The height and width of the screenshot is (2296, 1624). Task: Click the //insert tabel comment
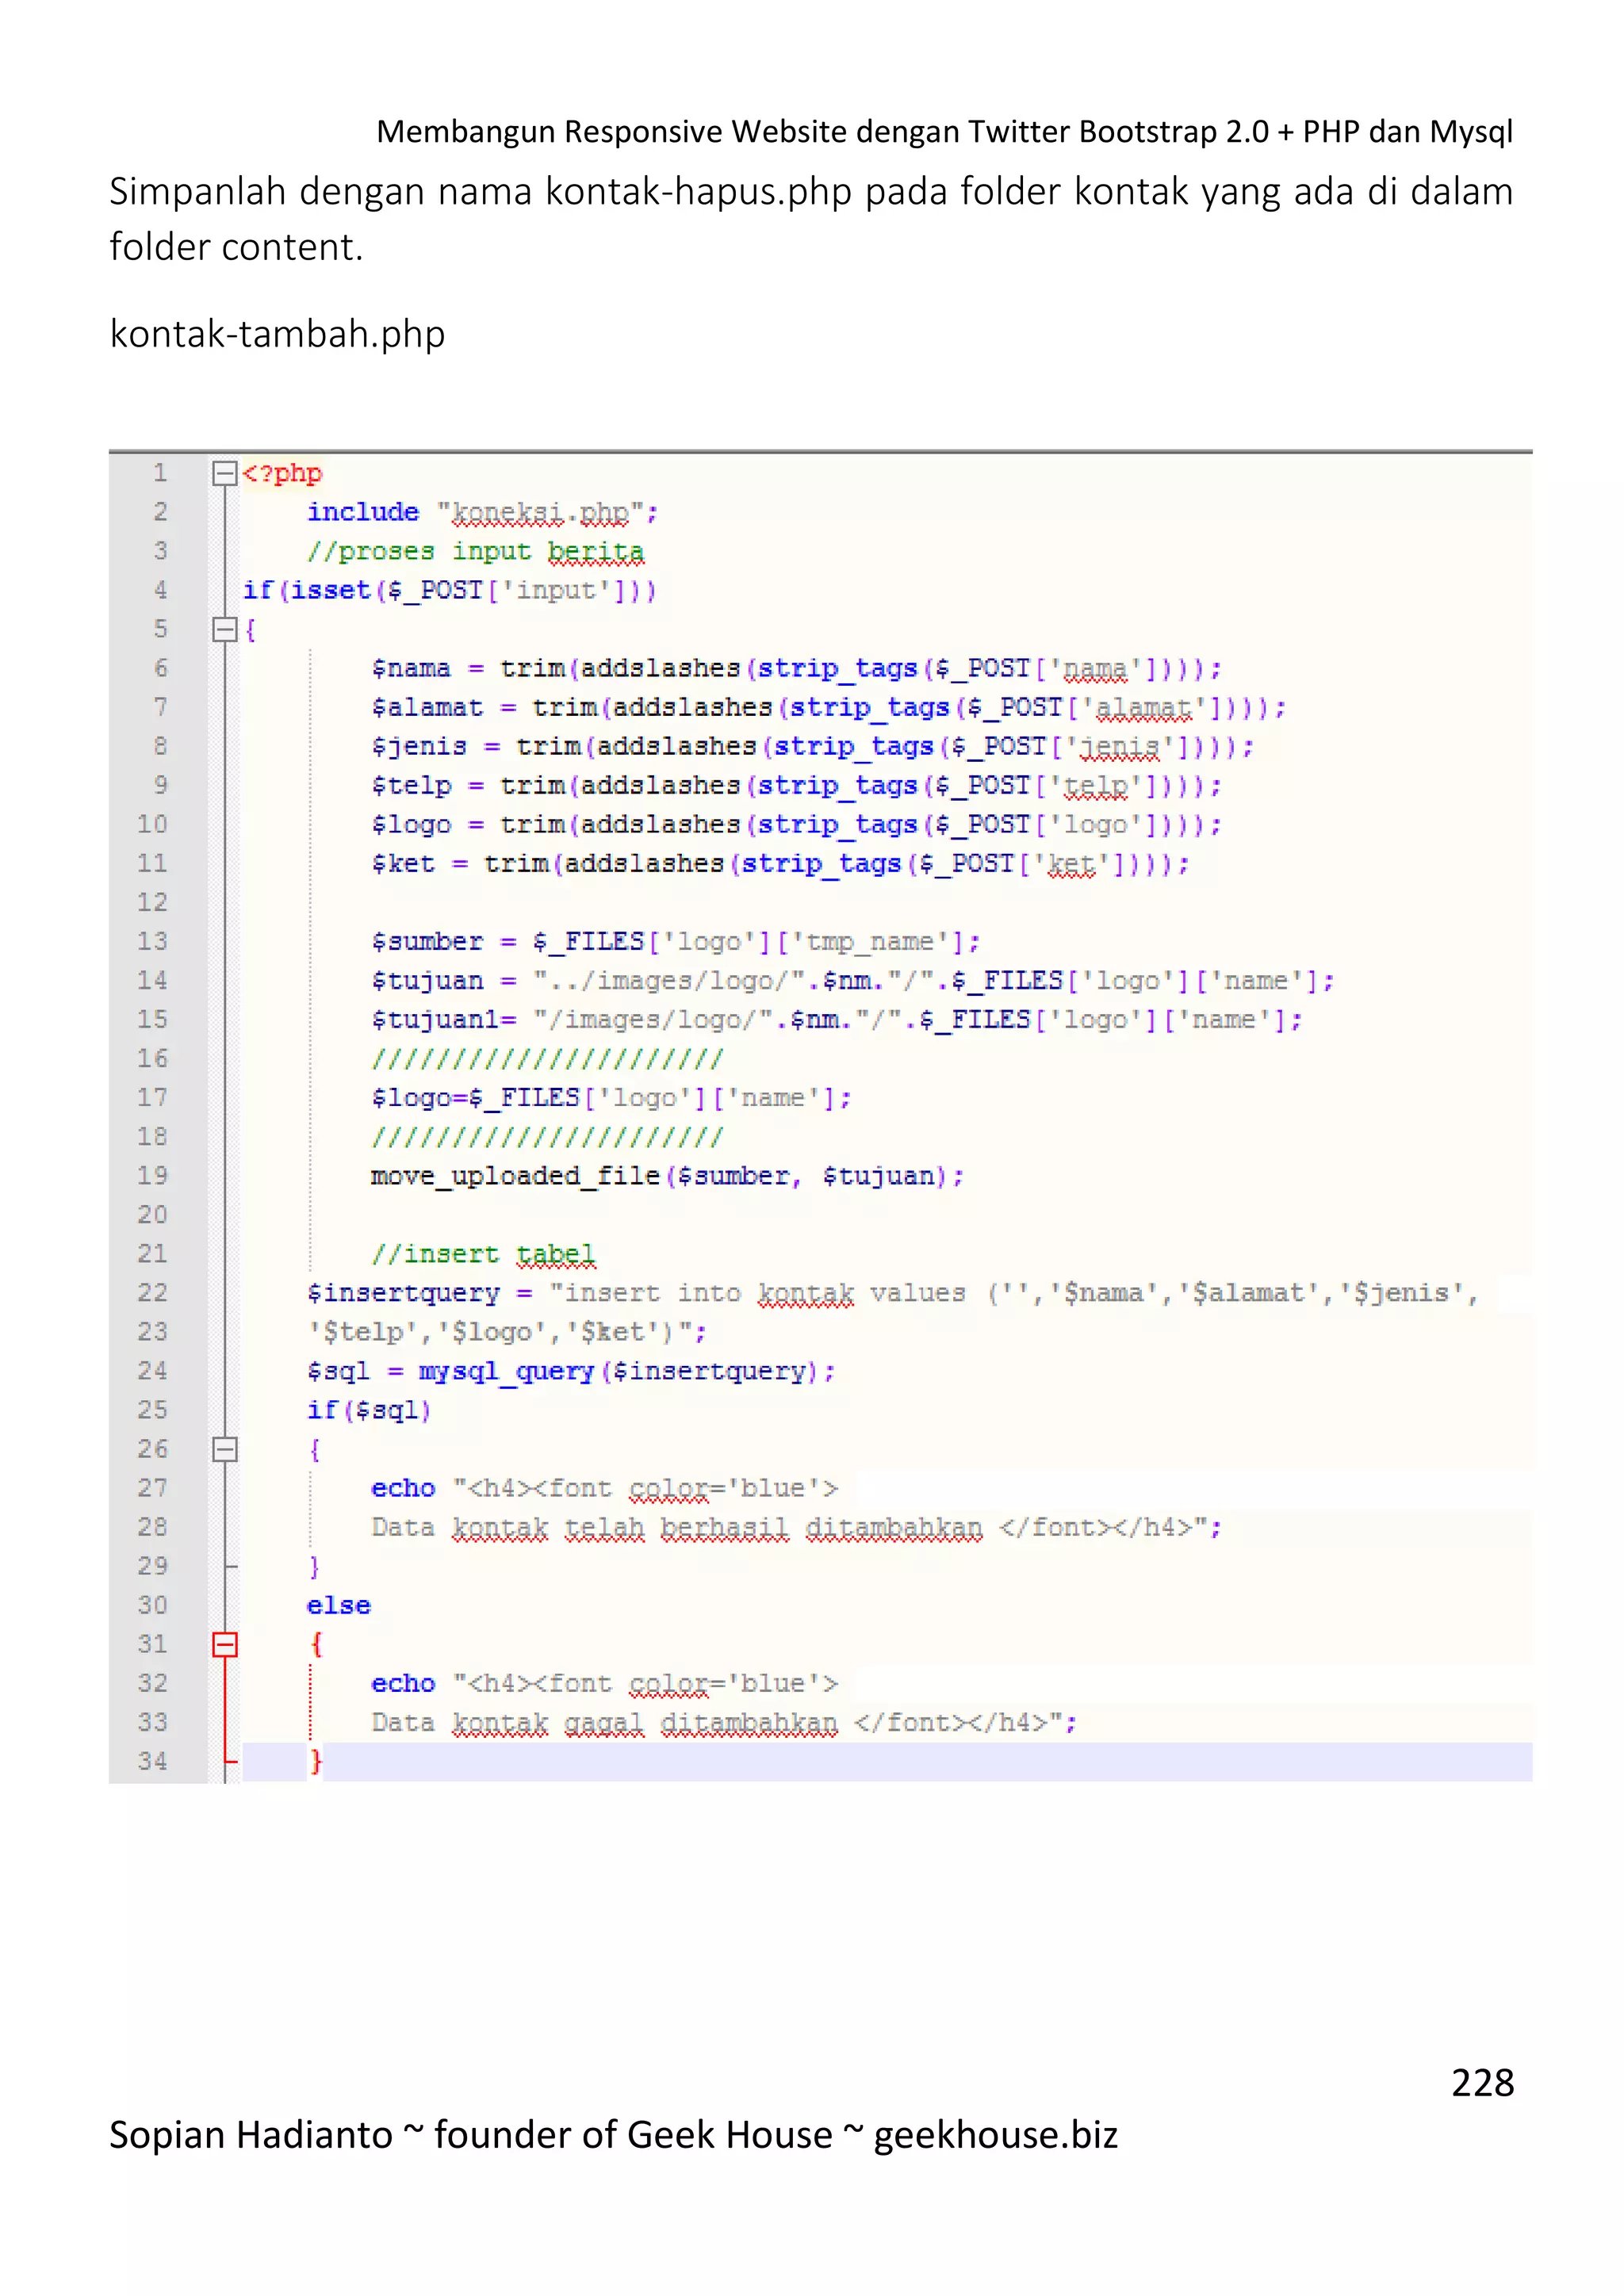tap(483, 1254)
